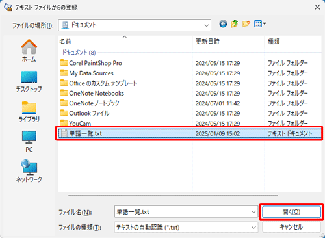Open Library (ライブラリ) in the sidebar
325x238 pixels.
pyautogui.click(x=29, y=112)
